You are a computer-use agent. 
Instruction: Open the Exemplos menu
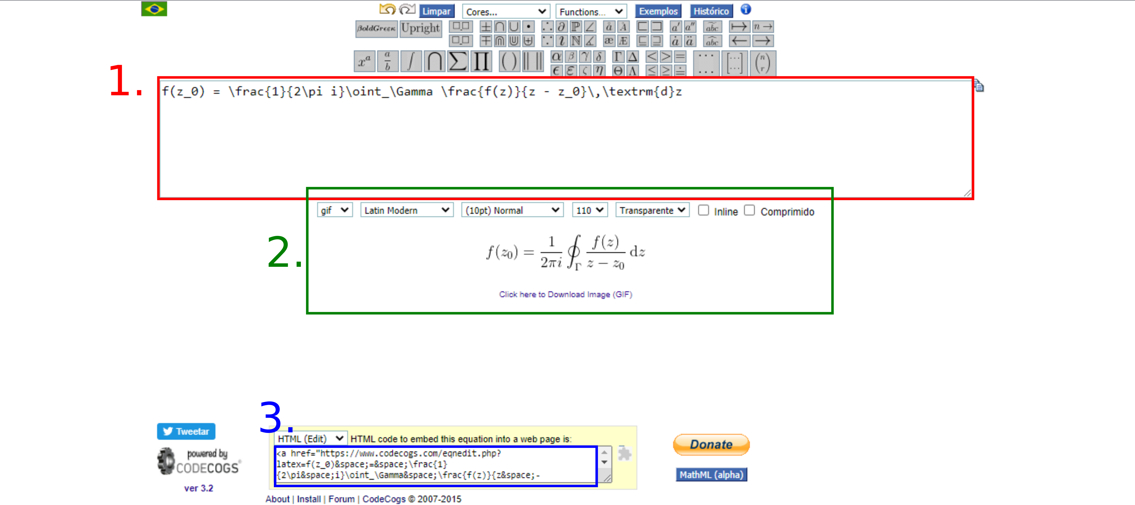658,11
